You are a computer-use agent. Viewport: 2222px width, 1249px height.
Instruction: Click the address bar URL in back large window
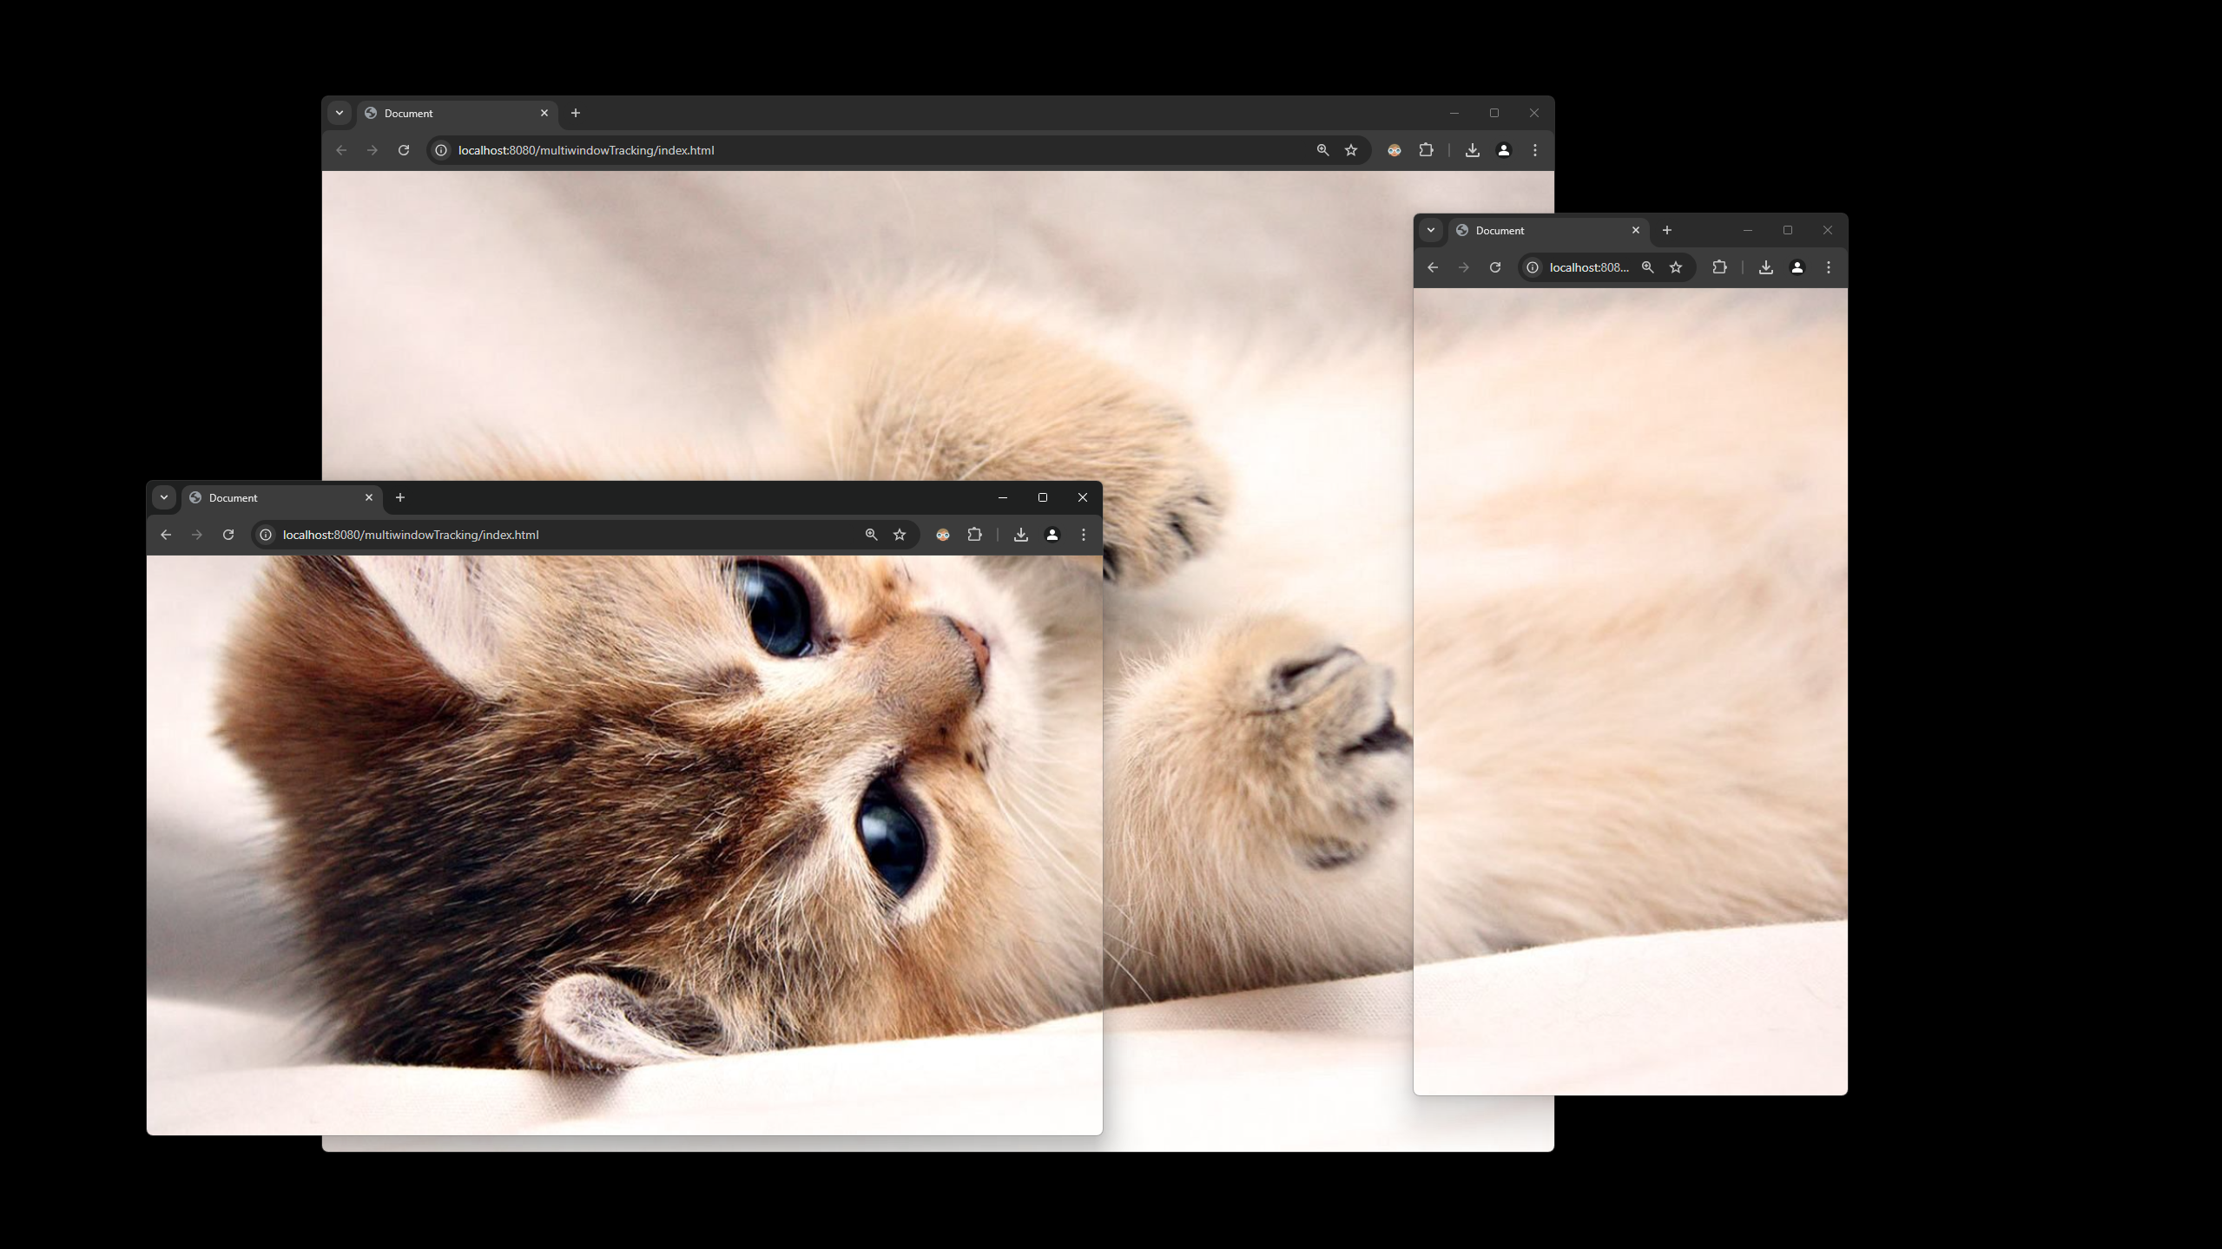tap(586, 150)
